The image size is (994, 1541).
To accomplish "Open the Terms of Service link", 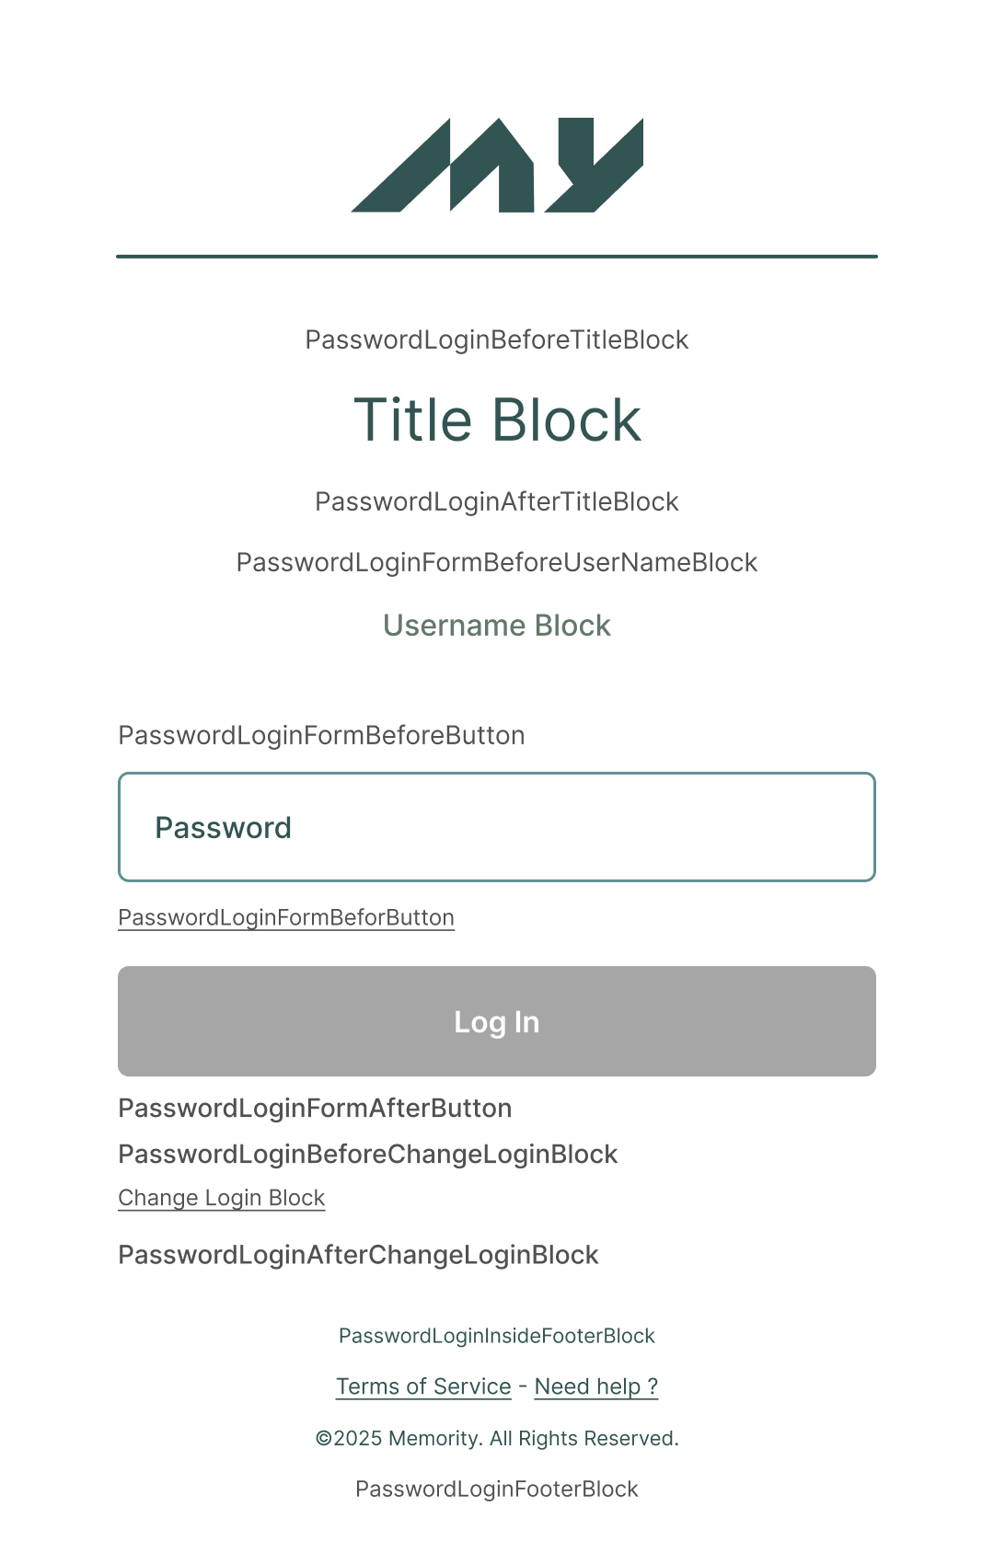I will (x=423, y=1386).
